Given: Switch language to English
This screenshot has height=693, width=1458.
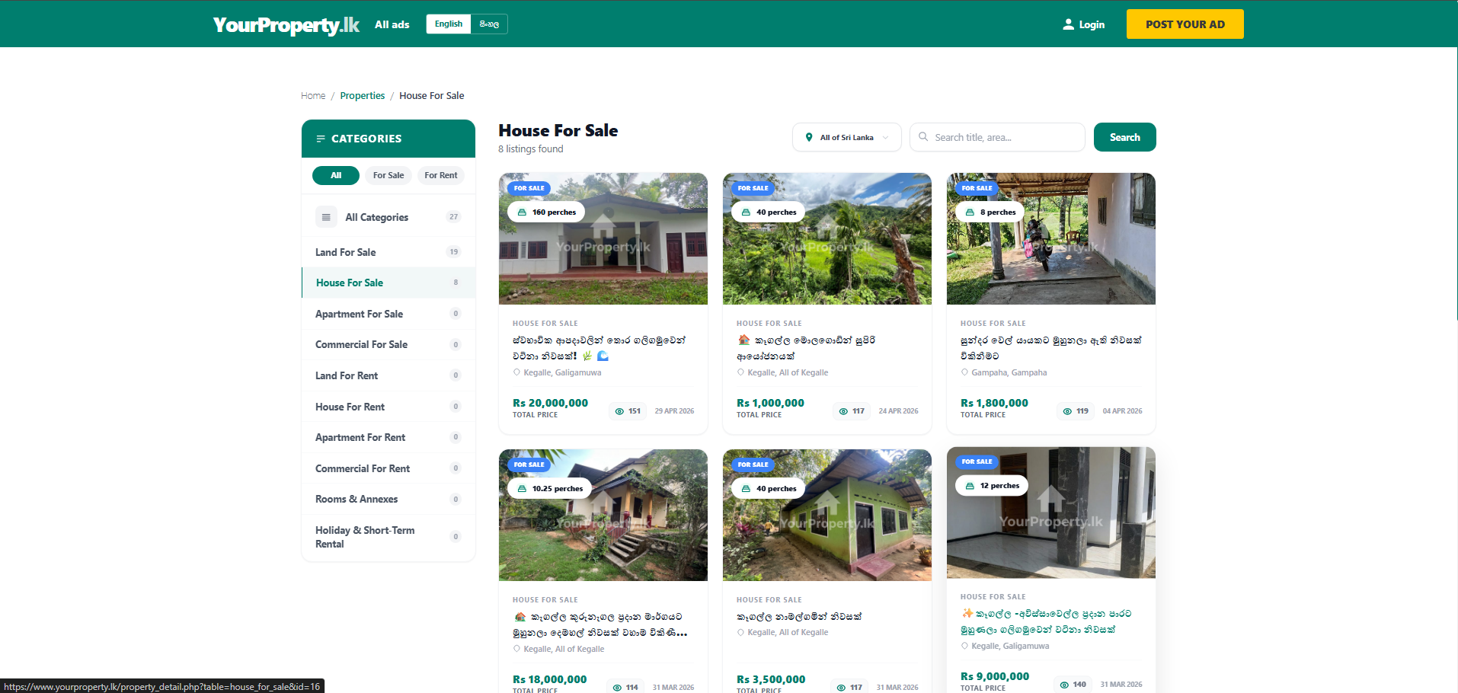Looking at the screenshot, I should [449, 24].
